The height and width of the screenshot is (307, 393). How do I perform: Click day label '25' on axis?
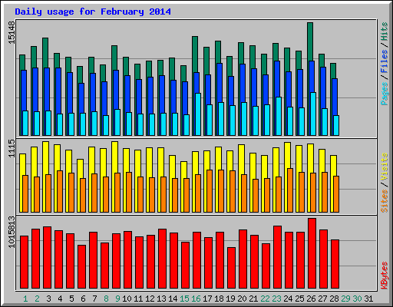click(x=299, y=299)
